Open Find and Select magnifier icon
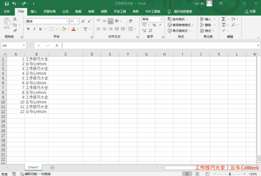 (x=233, y=25)
